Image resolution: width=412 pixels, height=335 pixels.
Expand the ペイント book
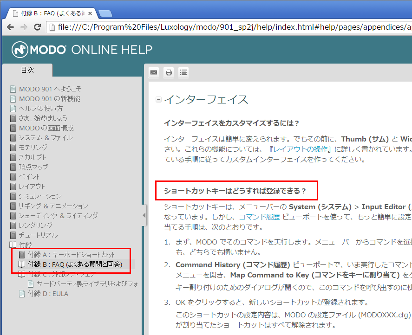coord(29,176)
